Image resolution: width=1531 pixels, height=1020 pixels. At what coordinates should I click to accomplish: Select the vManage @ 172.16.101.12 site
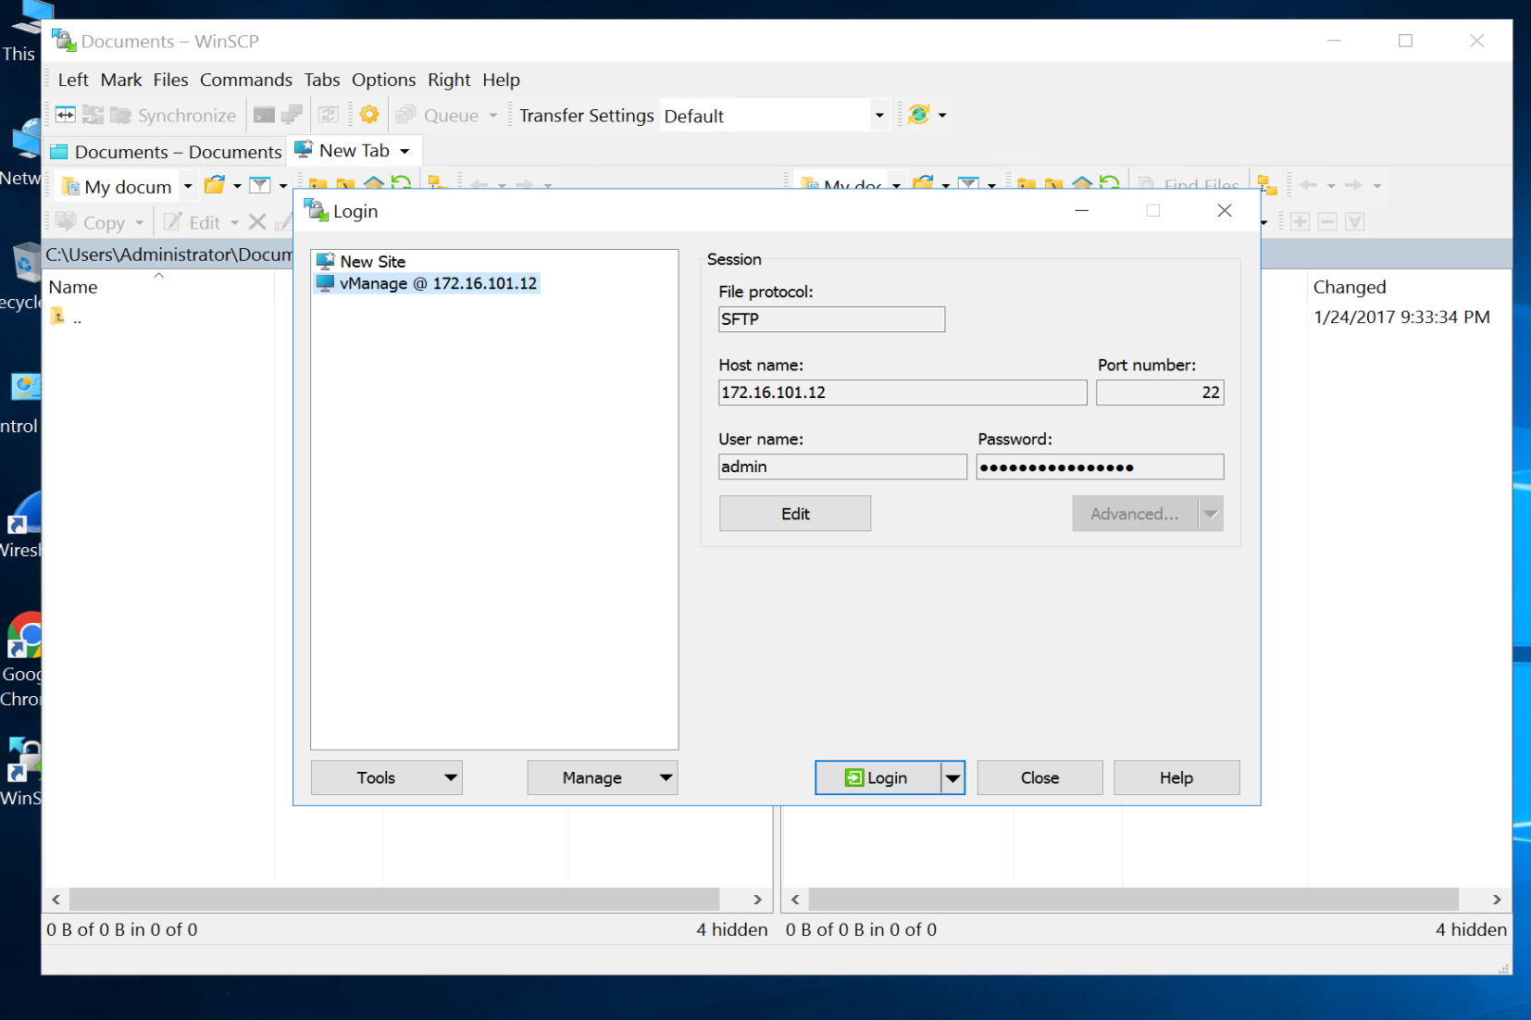point(437,283)
